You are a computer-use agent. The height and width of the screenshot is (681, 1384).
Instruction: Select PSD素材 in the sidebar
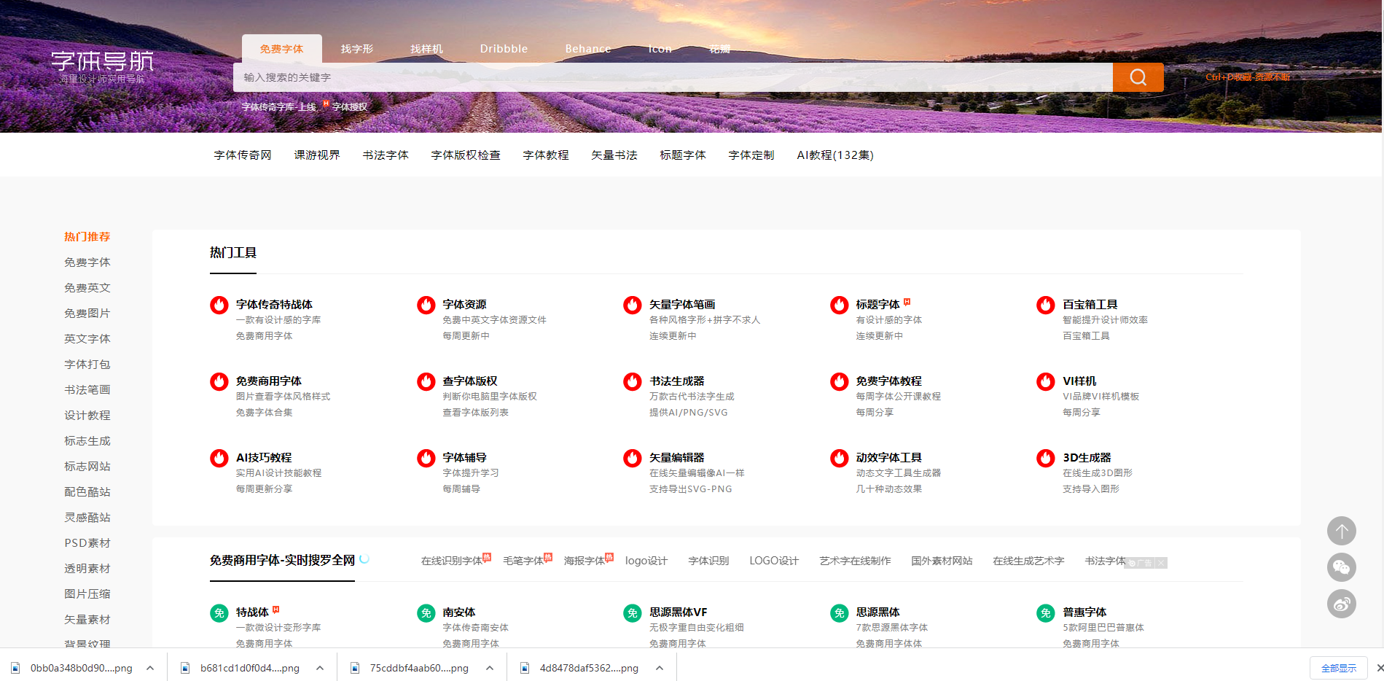87,543
